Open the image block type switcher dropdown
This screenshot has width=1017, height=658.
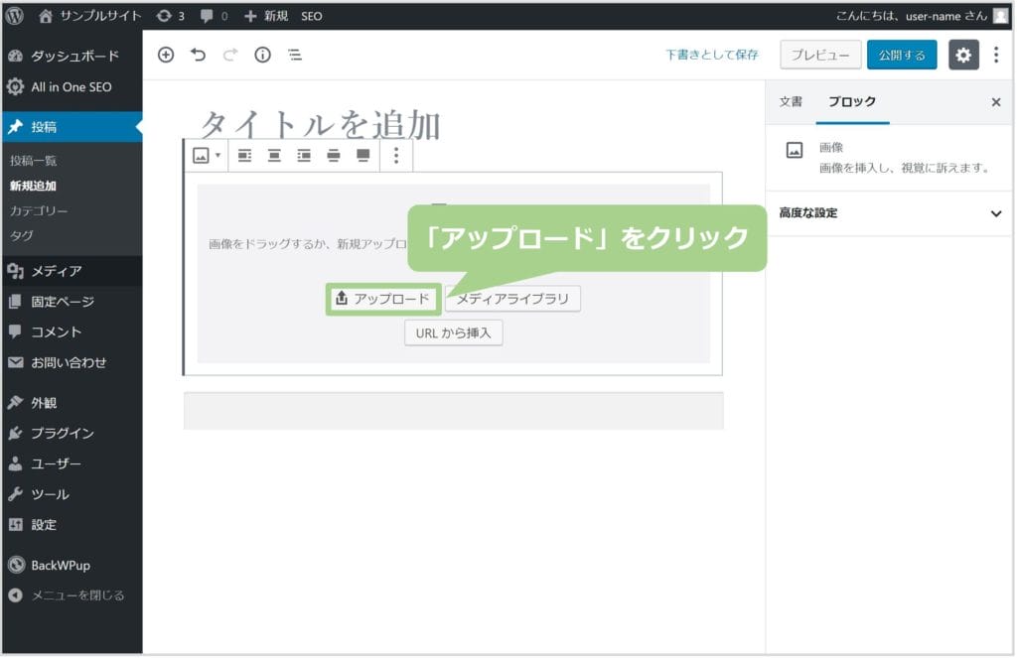tap(207, 155)
